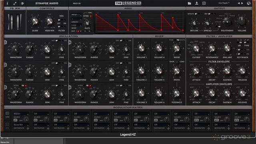Viewport: 256px width, 144px height.
Task: Click the resize window arrows icon
Action: (x=15, y=3)
